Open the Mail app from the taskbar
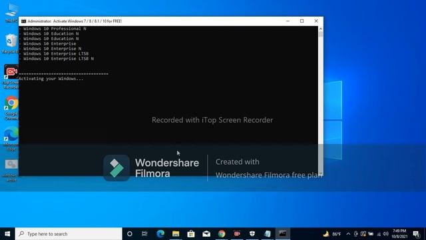The height and width of the screenshot is (240, 426). (206, 234)
